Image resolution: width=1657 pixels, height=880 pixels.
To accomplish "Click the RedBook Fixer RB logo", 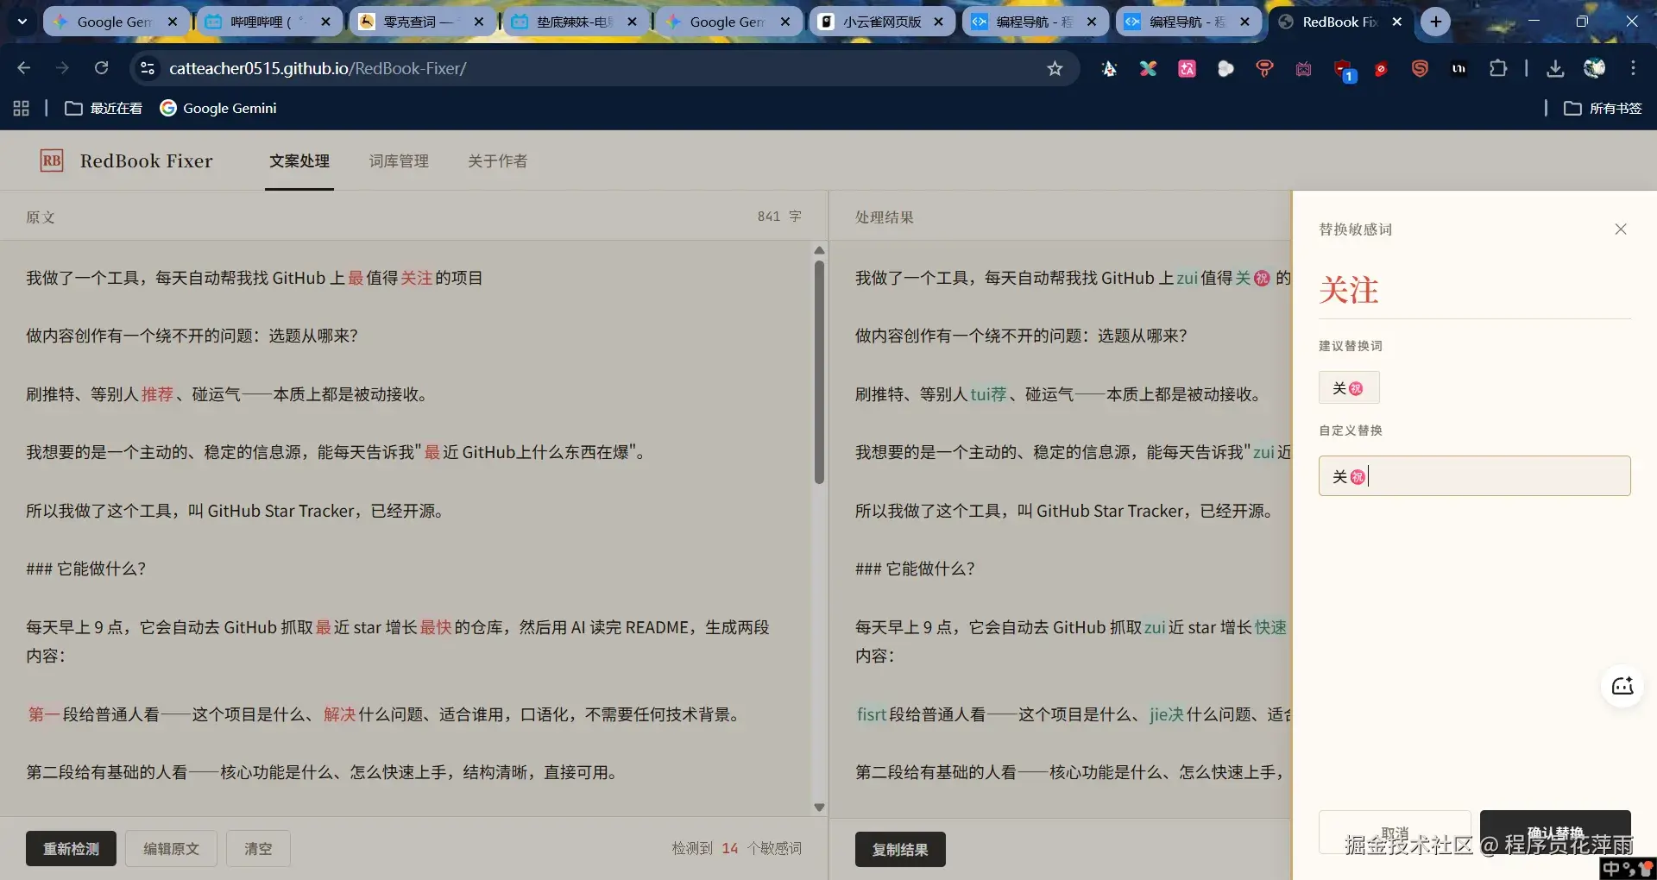I will tap(52, 160).
